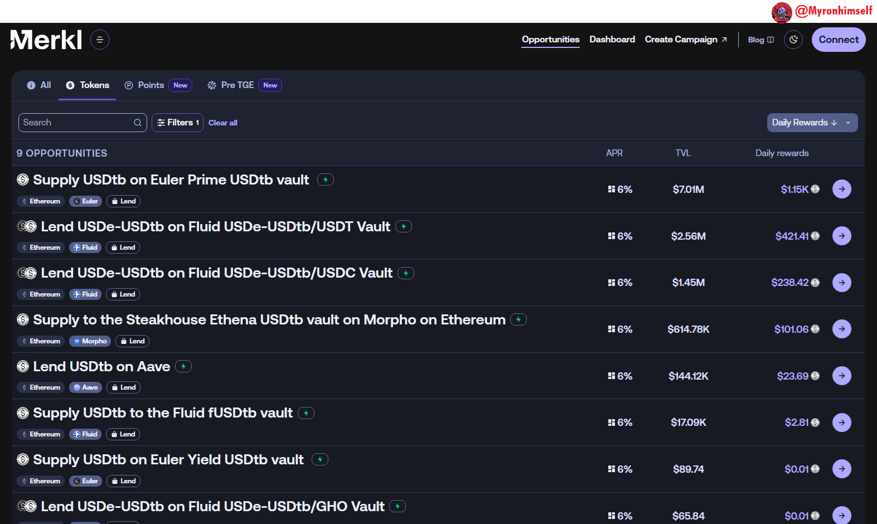Open the Dashboard page
877x524 pixels.
point(612,40)
